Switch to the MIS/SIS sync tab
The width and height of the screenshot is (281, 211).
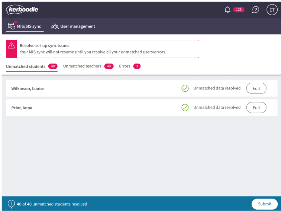point(25,26)
